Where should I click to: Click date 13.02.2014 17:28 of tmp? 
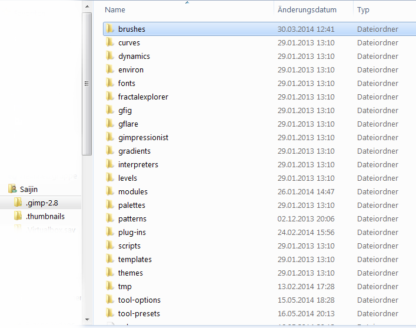point(306,287)
